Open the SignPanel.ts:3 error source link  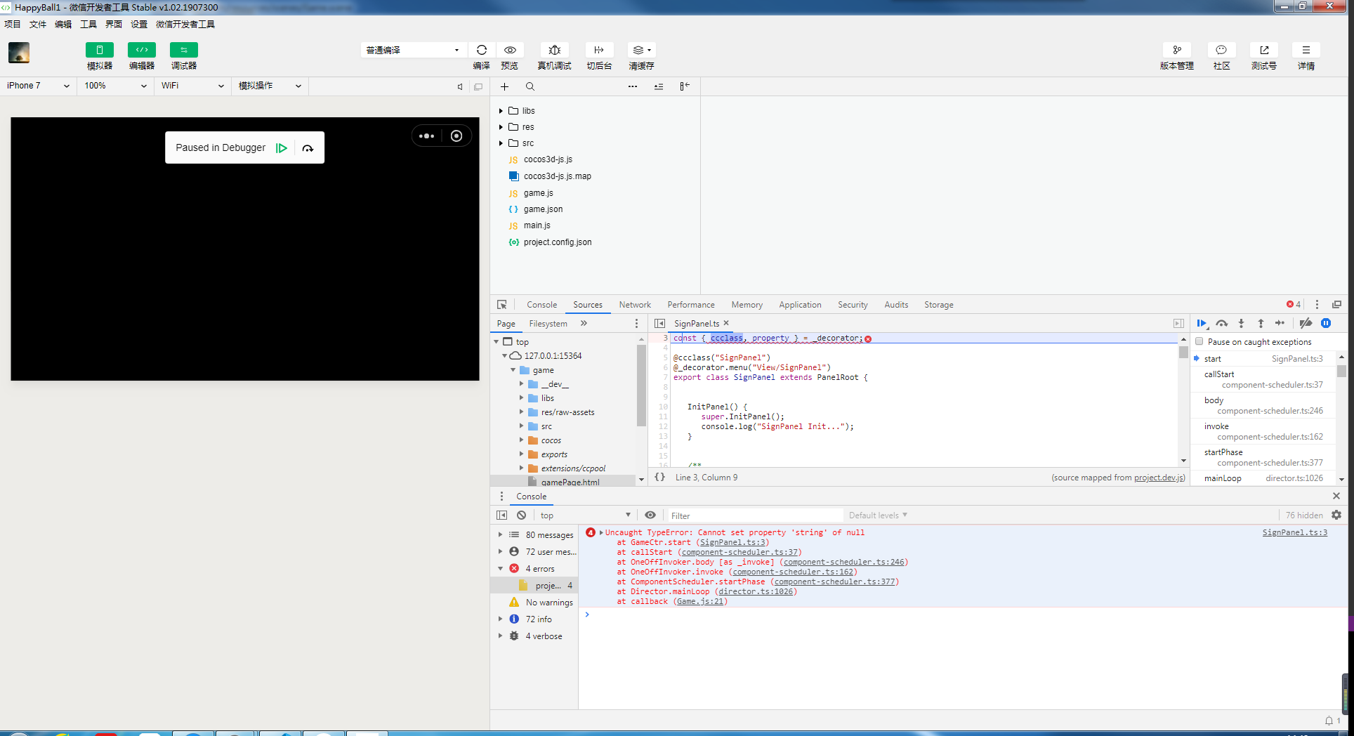pos(1294,532)
